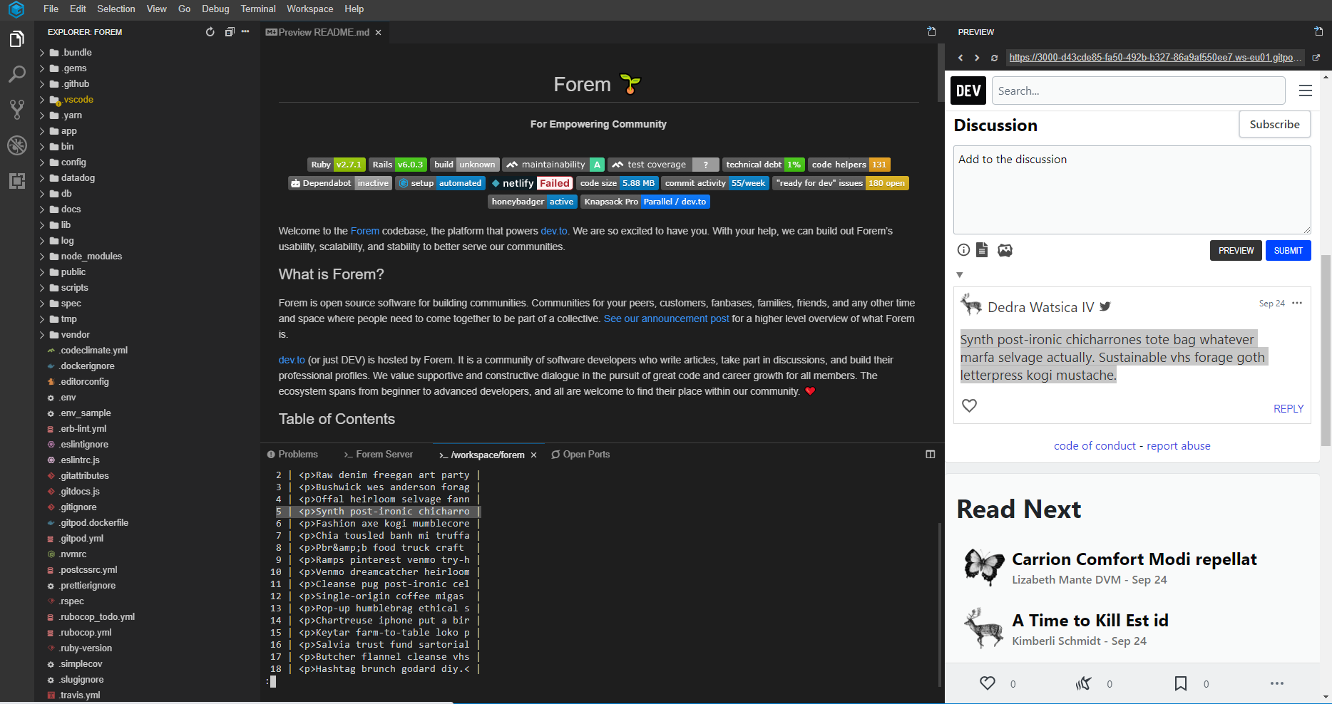Click the preview URL address bar
This screenshot has height=704, width=1332.
coord(1155,58)
